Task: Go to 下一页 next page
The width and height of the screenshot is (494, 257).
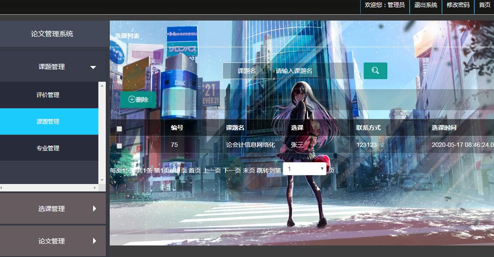Action: [x=232, y=170]
